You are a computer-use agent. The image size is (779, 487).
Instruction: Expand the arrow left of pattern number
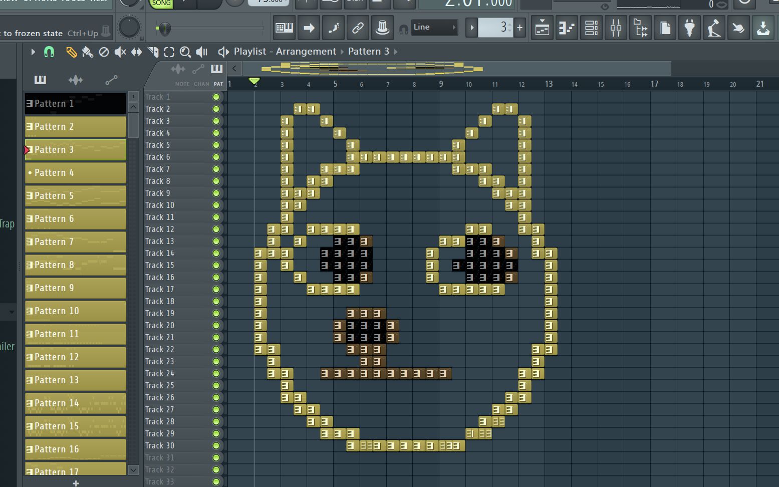tap(471, 28)
